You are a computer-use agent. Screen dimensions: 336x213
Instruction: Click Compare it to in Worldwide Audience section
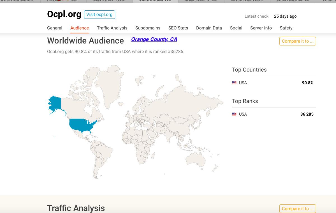[298, 41]
